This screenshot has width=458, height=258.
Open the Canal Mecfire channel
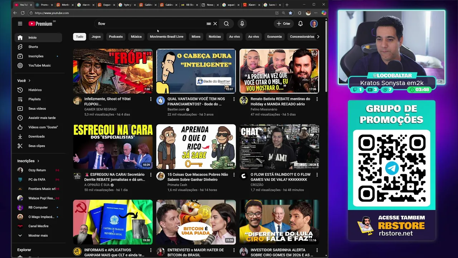[x=38, y=226]
